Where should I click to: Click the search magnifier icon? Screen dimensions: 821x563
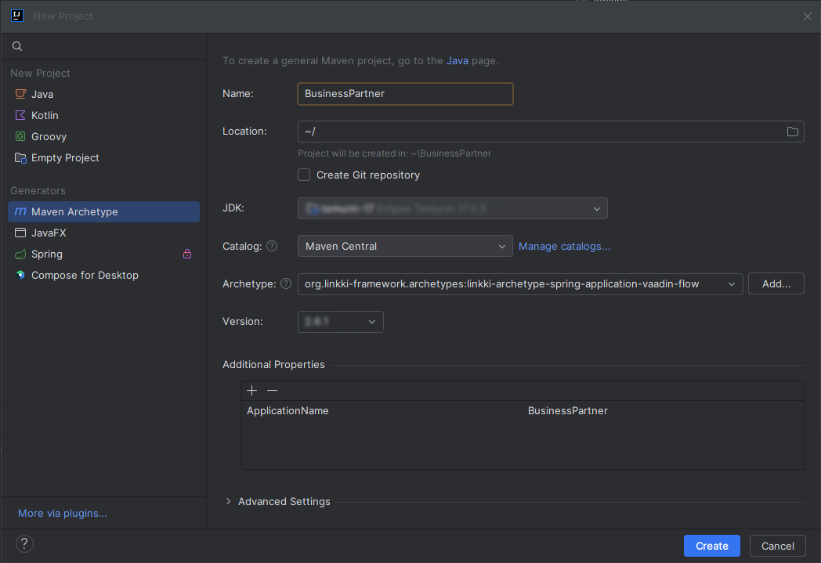tap(16, 45)
